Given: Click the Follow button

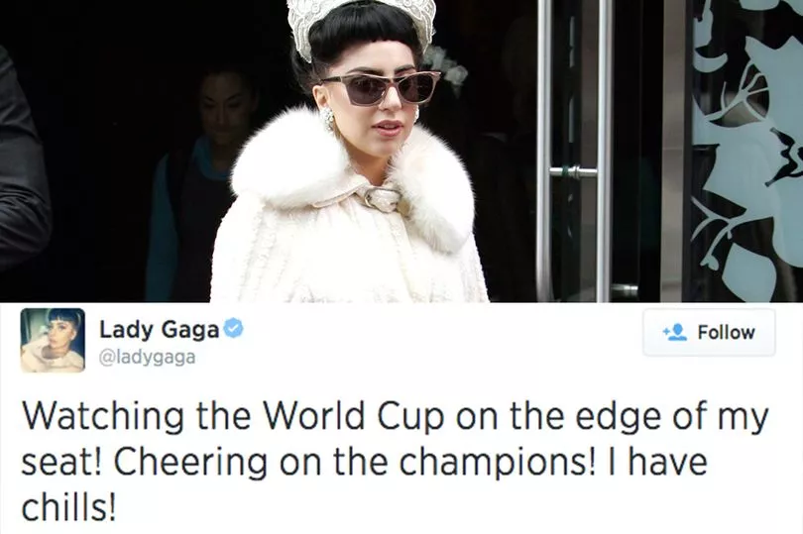Looking at the screenshot, I should coord(709,332).
